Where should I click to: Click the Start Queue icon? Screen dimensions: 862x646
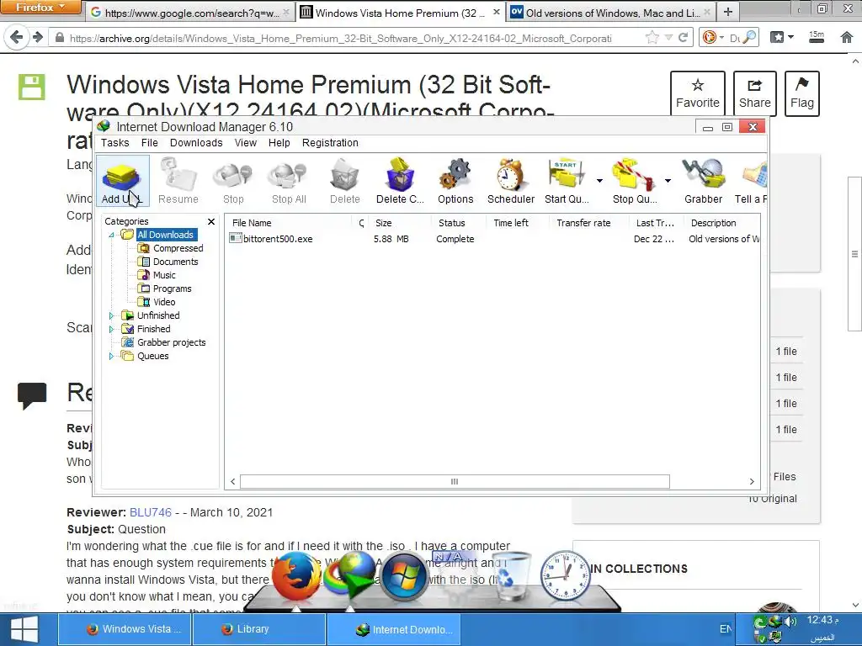pos(567,182)
